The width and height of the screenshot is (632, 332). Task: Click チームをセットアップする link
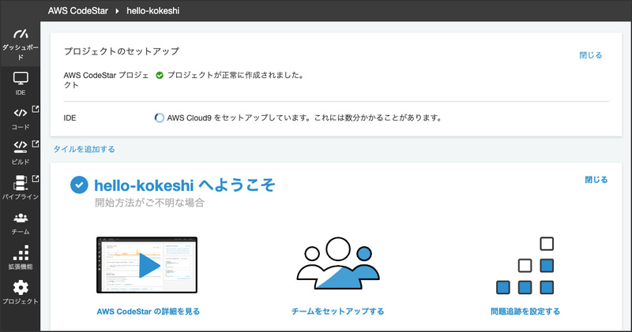coord(338,311)
